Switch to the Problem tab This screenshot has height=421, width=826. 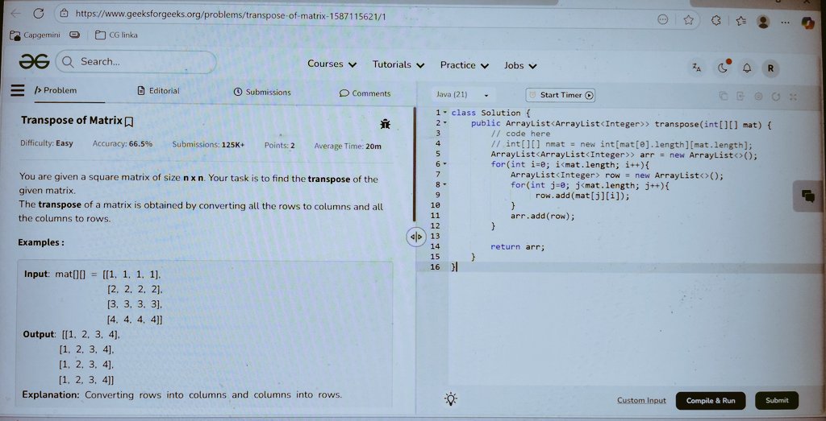(x=56, y=90)
